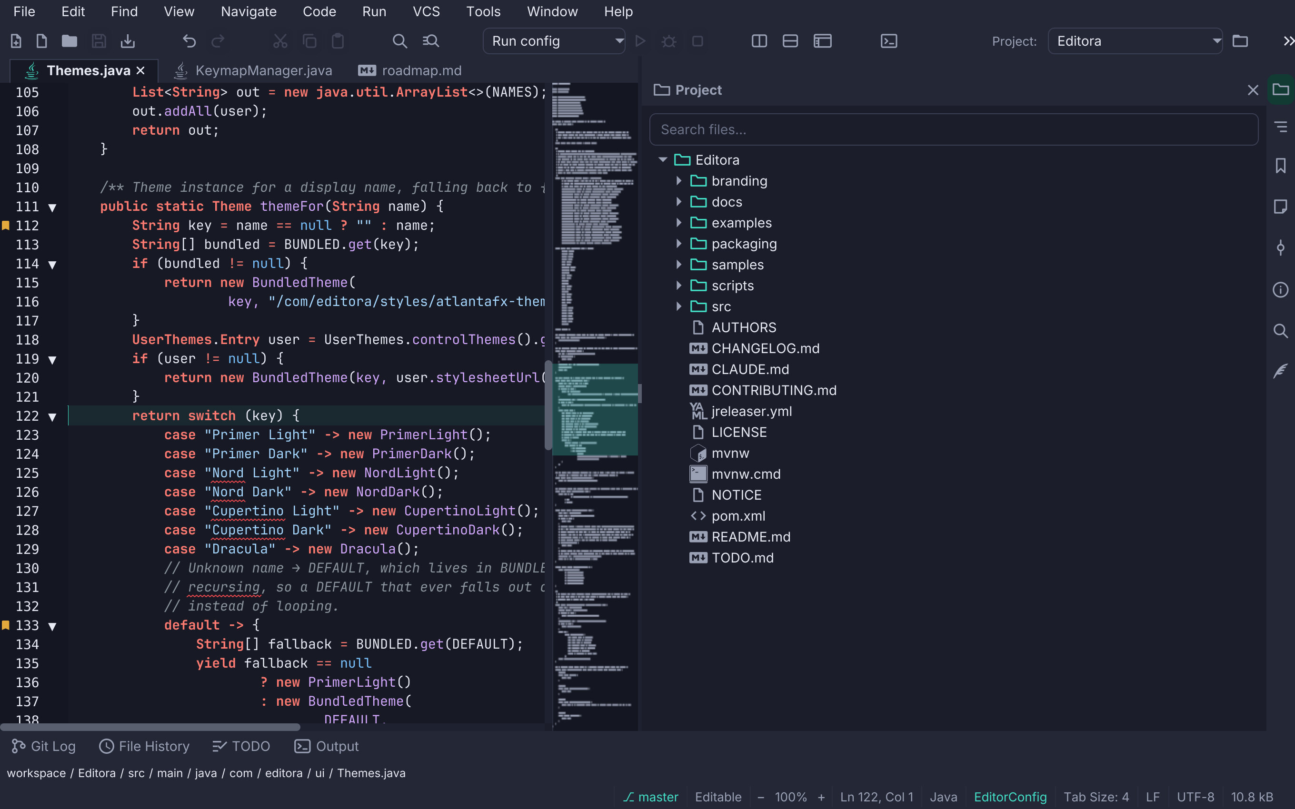Open the Notes sidebar icon

[x=1281, y=207]
